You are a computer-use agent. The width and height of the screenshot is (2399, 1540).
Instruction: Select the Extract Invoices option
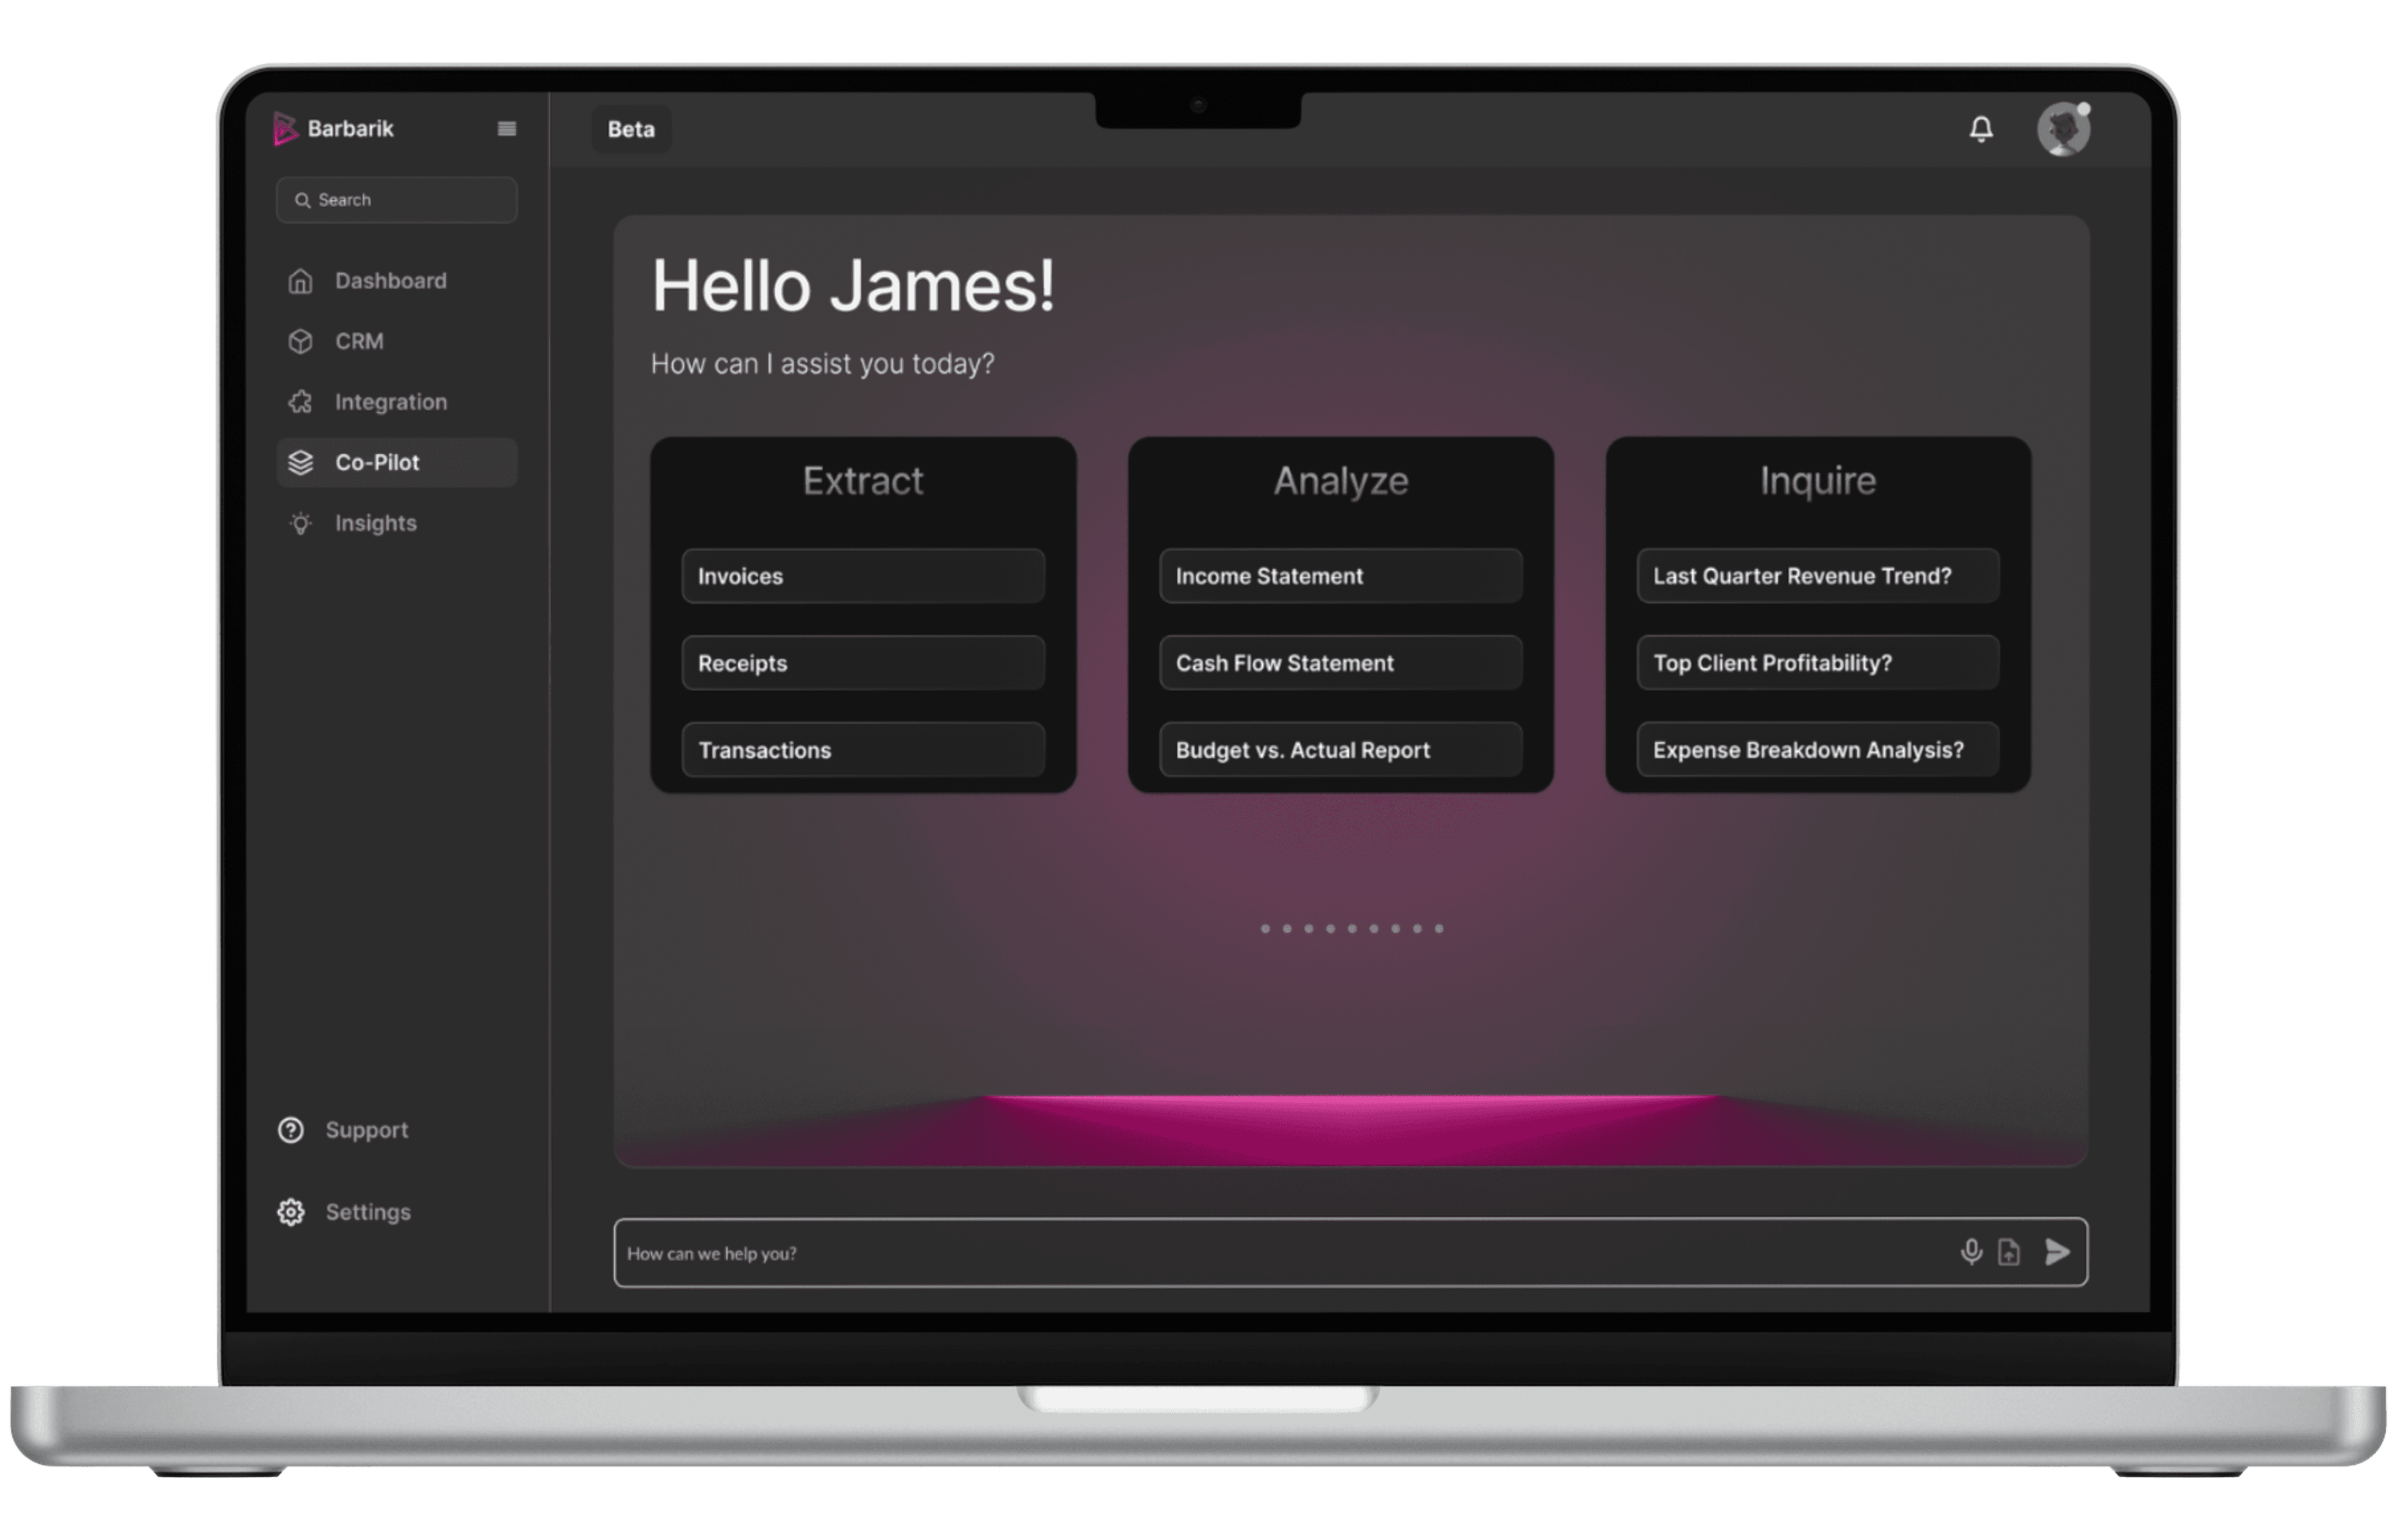pyautogui.click(x=862, y=575)
